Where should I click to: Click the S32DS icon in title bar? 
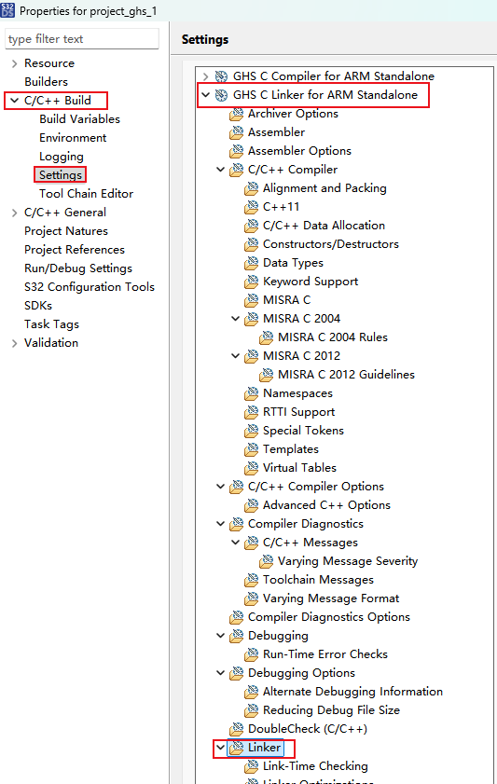[x=8, y=10]
